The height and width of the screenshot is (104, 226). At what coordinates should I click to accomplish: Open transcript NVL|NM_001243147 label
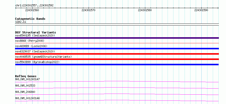tap(27, 79)
